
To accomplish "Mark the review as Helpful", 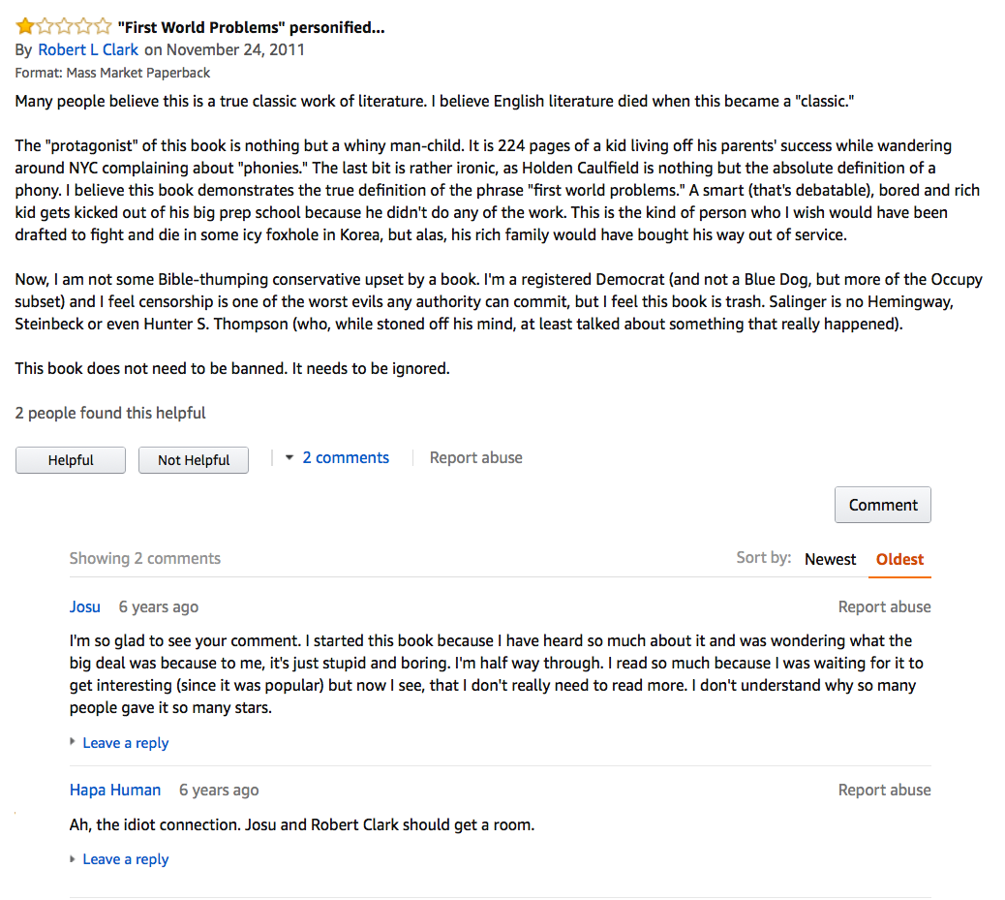I will tap(70, 460).
